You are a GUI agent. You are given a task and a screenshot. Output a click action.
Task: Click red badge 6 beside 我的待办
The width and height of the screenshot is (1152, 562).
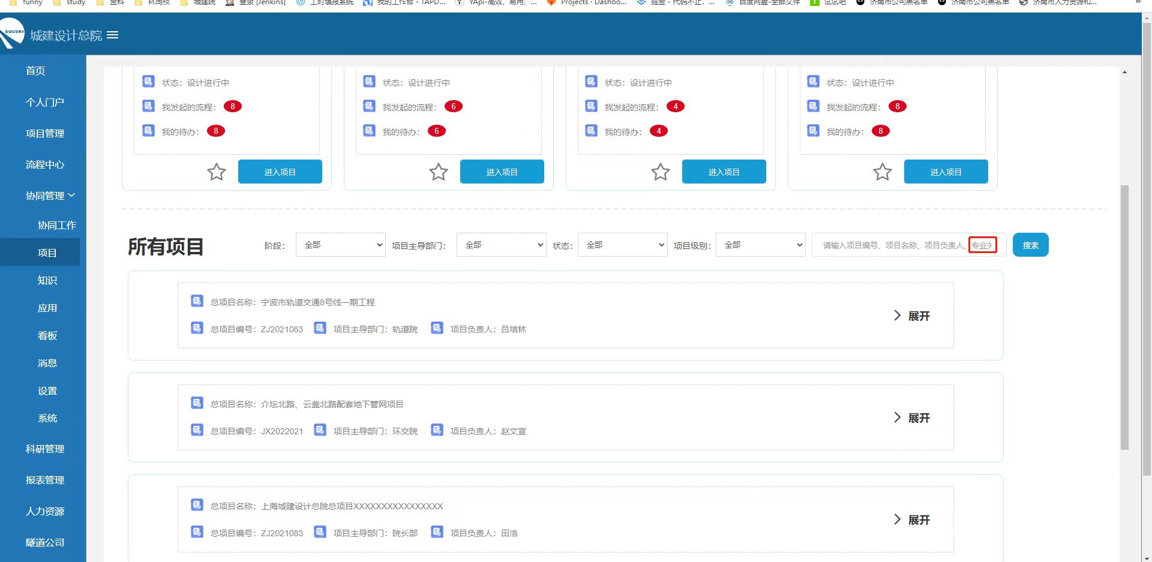point(437,131)
